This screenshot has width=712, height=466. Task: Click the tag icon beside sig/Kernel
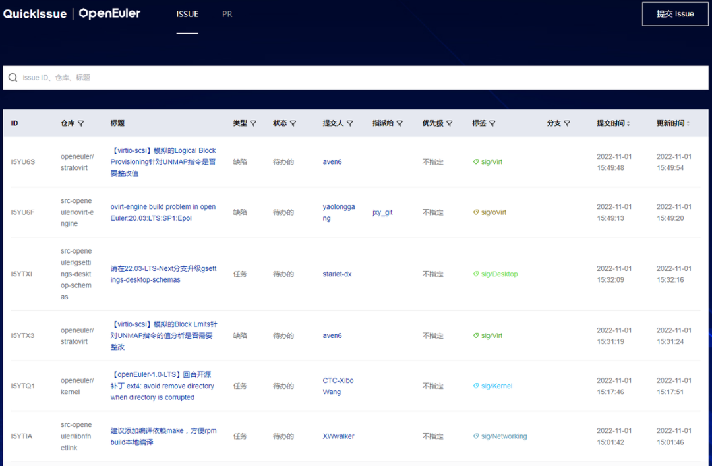pos(476,386)
